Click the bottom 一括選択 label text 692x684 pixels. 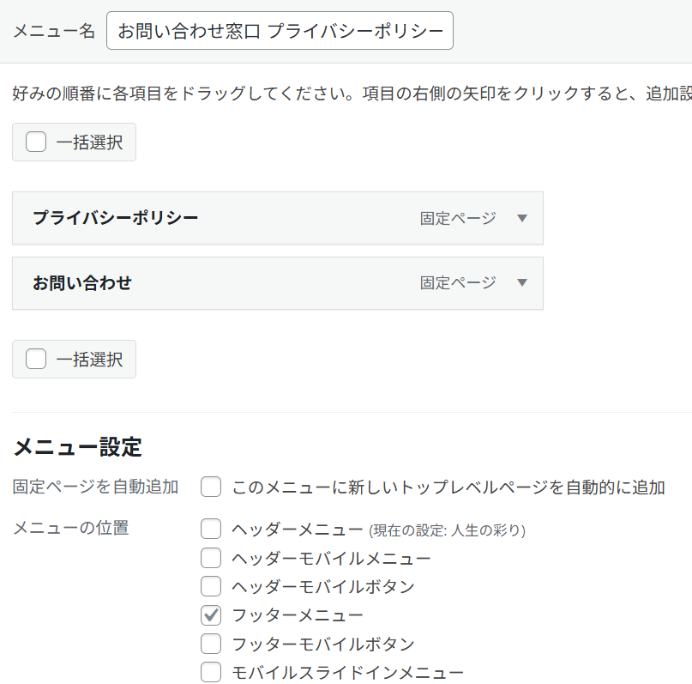(89, 359)
